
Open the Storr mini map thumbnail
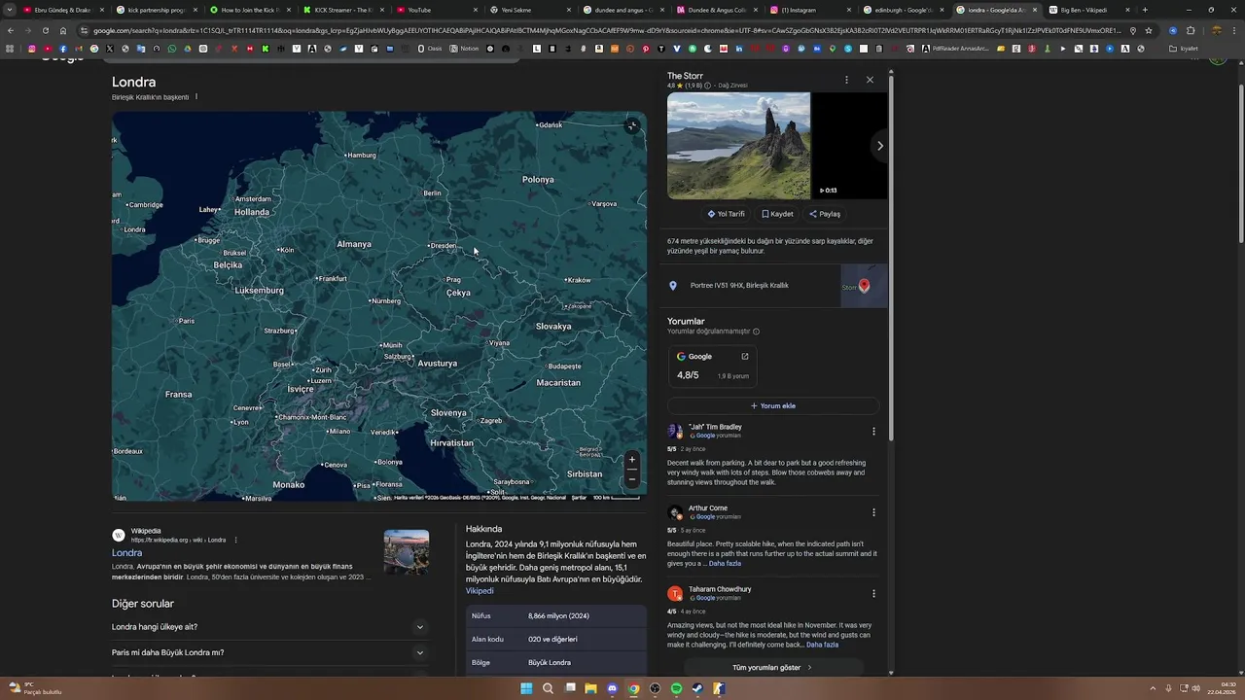click(864, 286)
